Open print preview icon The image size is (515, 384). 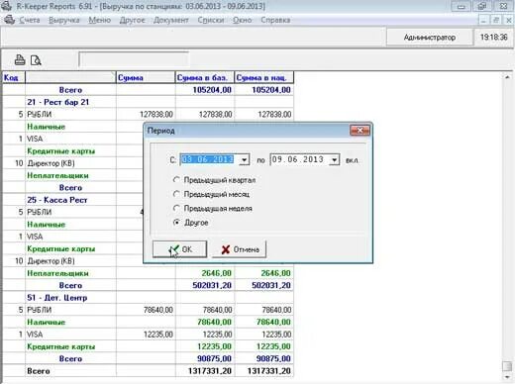click(x=36, y=60)
